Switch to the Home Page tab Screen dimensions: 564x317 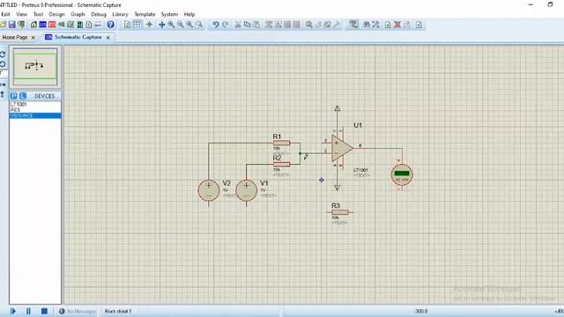[15, 37]
